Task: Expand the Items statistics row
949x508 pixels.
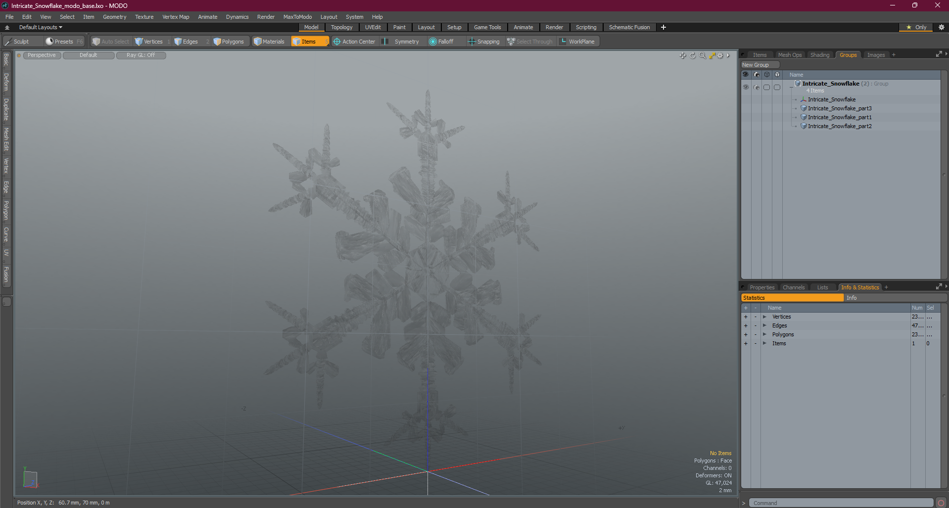Action: (x=764, y=343)
